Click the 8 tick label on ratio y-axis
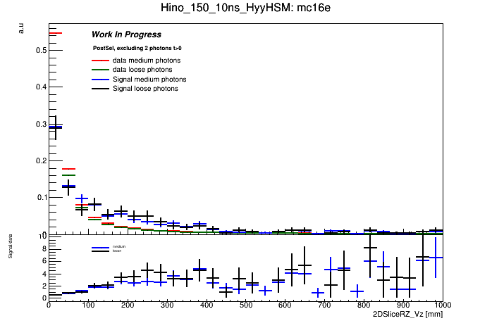The height and width of the screenshot is (335, 492). coord(44,249)
